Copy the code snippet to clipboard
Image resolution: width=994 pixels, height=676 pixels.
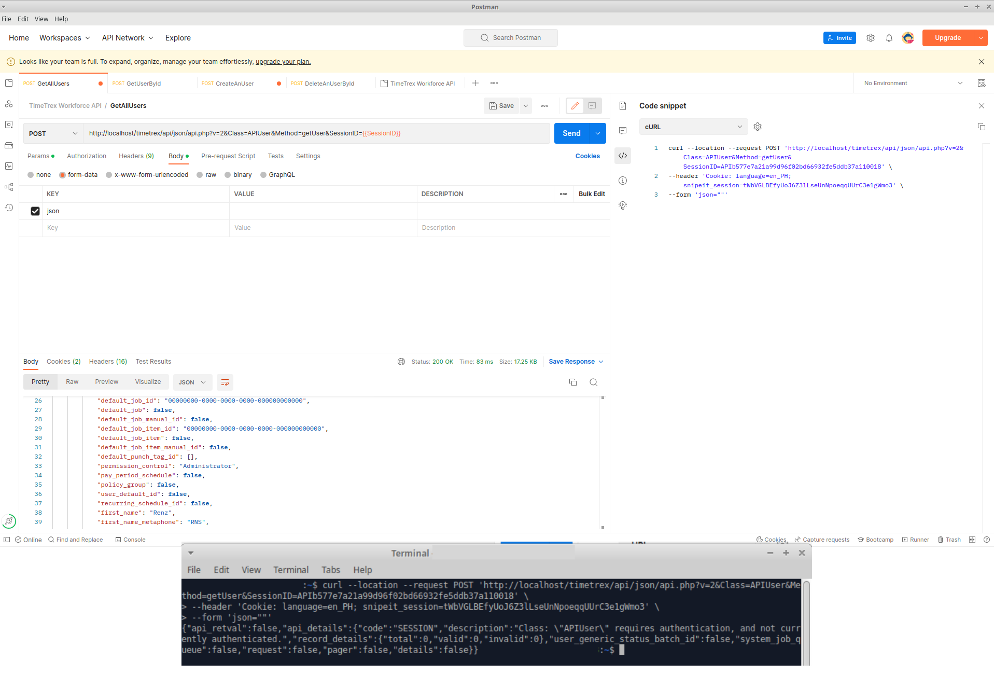(x=981, y=127)
